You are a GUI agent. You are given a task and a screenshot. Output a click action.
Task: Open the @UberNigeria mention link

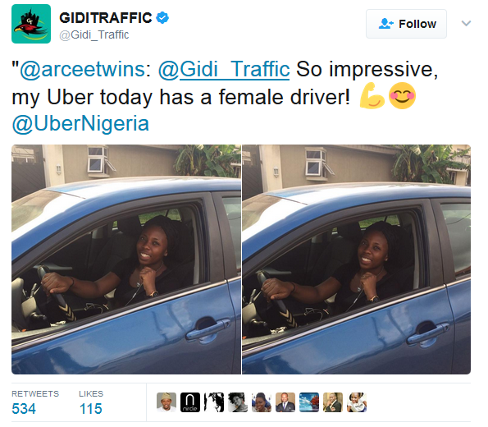(80, 124)
